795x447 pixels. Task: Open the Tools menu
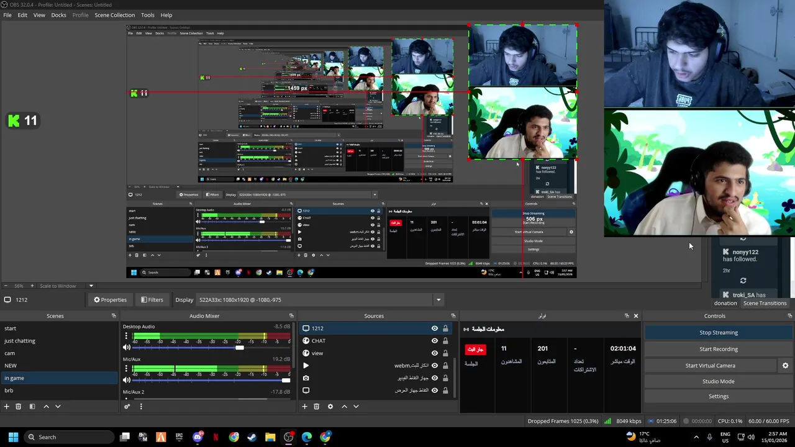(x=148, y=15)
